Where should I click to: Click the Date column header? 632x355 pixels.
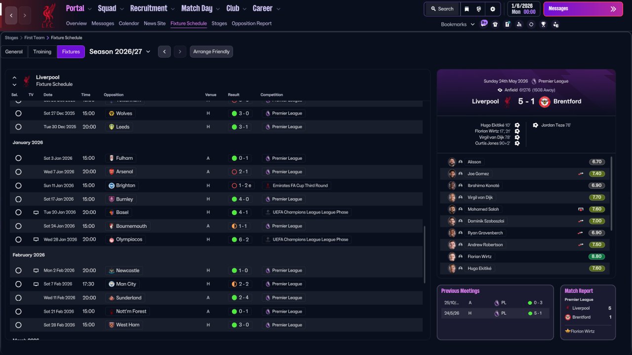(x=48, y=95)
